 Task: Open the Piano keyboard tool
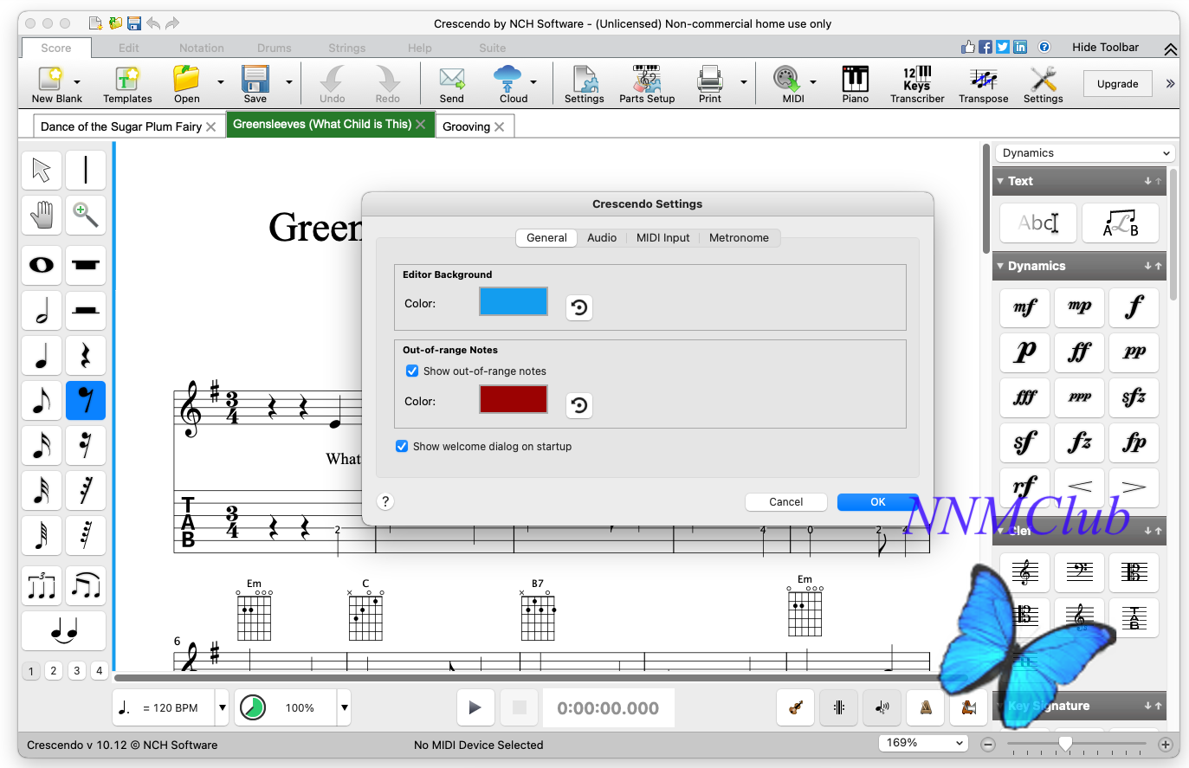coord(855,84)
